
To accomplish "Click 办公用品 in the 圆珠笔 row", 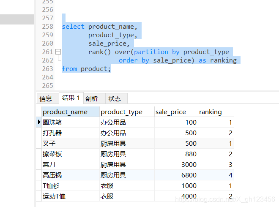I will tap(127, 123).
